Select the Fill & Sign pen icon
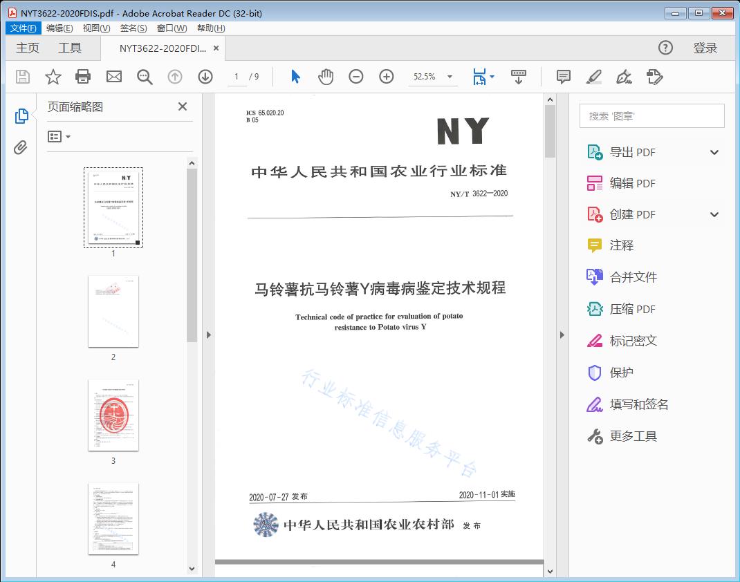The width and height of the screenshot is (740, 582). click(624, 77)
